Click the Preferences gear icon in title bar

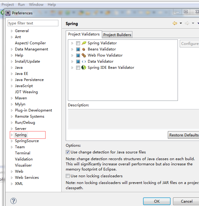(x=8, y=13)
